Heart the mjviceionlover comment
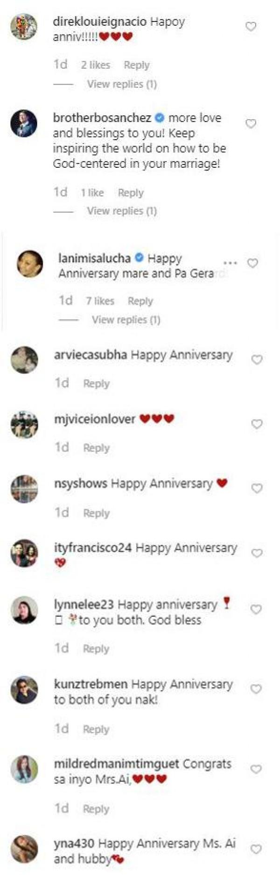Image resolution: width=280 pixels, height=878 pixels. pos(257,424)
